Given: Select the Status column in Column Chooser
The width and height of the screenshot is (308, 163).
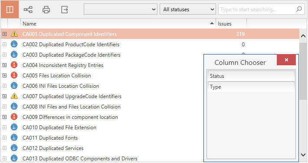Looking at the screenshot, I should [x=251, y=76].
